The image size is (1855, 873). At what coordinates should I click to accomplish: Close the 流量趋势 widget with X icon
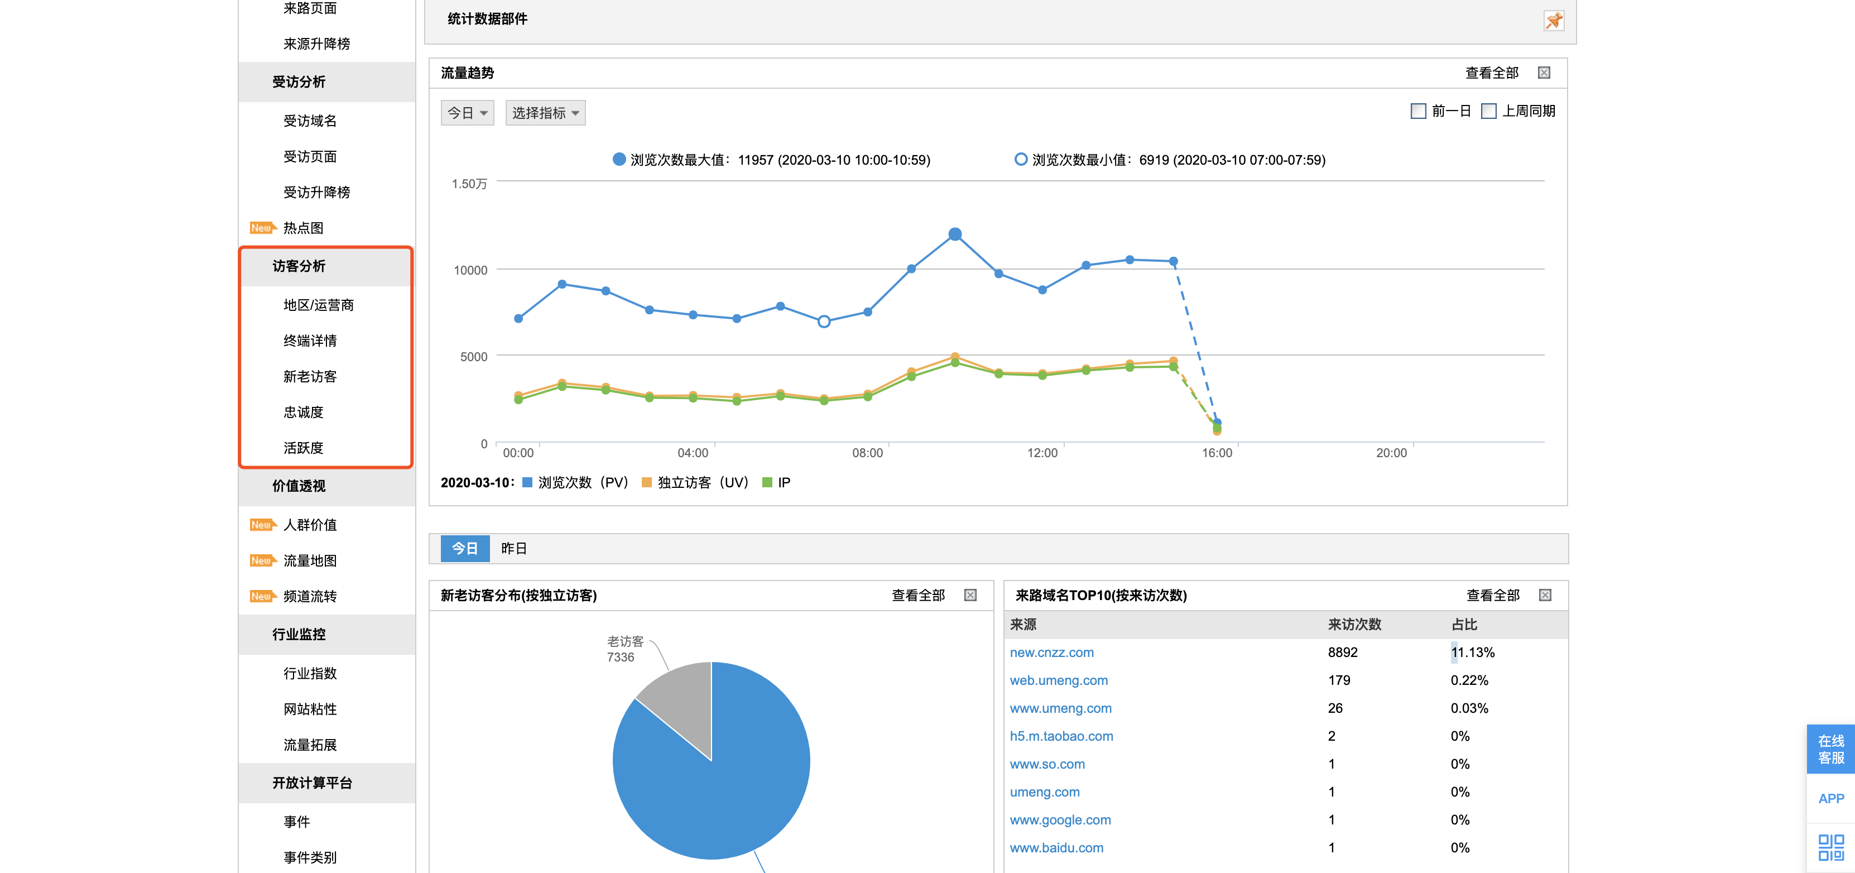(x=1544, y=73)
